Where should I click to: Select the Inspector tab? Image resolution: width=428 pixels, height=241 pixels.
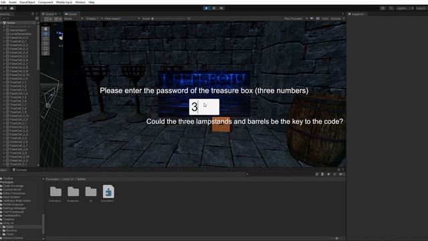click(x=356, y=14)
